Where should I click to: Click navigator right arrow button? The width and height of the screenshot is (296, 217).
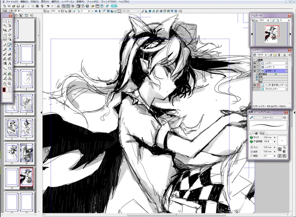[x=290, y=34]
